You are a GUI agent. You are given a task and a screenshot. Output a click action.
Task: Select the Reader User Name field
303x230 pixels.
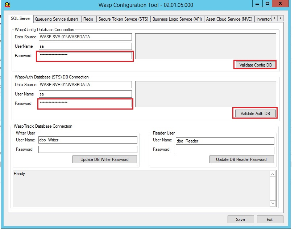[225, 141]
